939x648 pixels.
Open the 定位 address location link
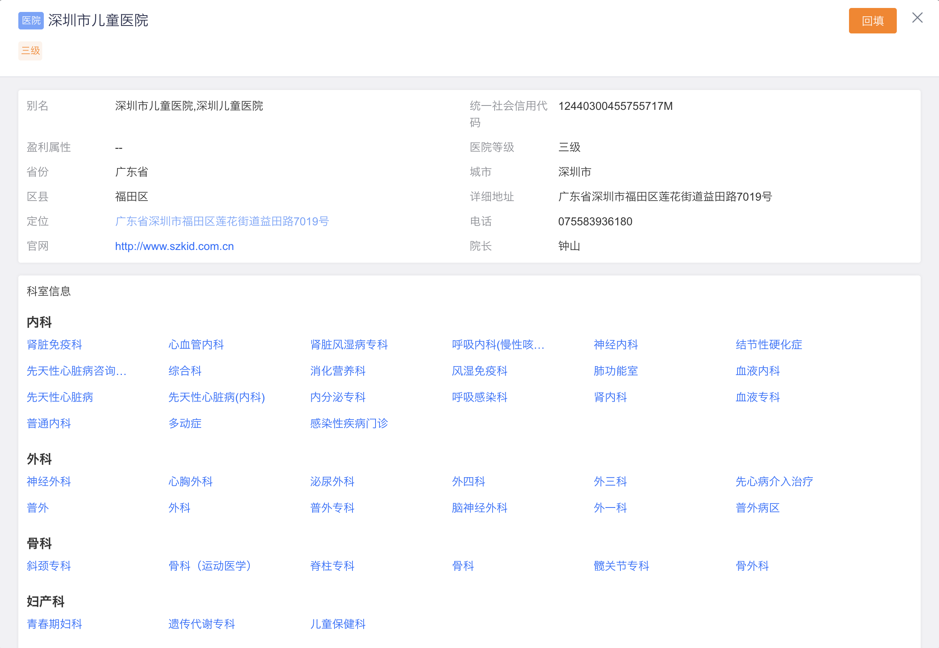[222, 222]
